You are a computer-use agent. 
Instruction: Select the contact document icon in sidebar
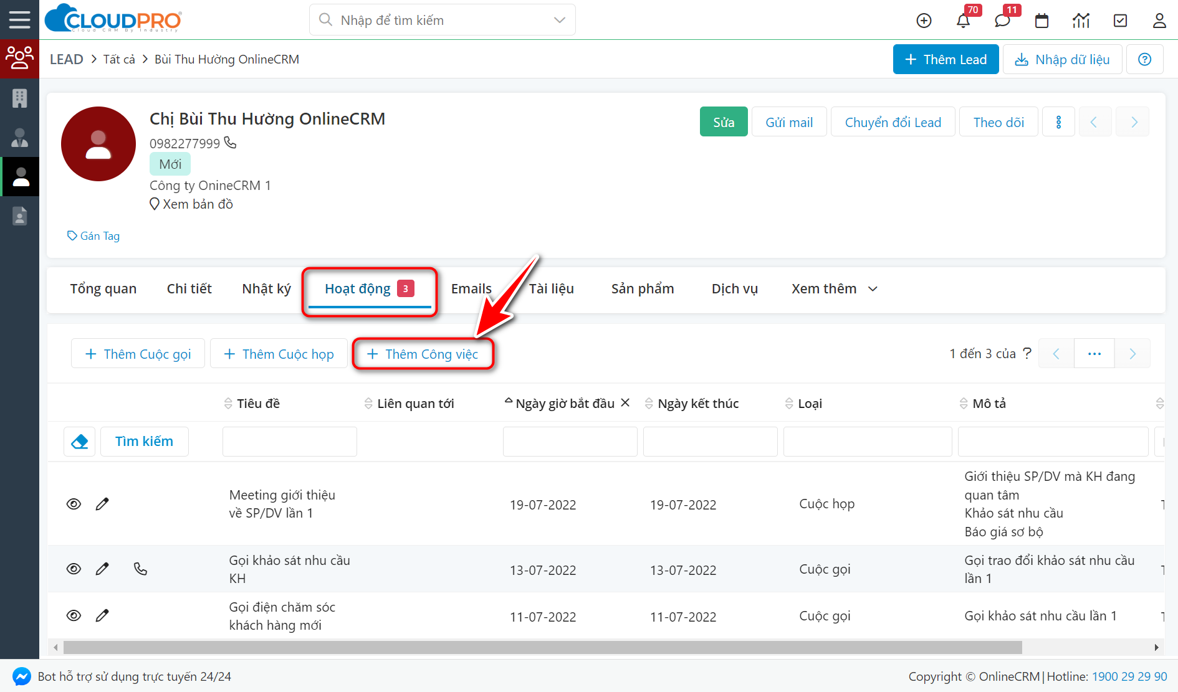(x=19, y=216)
